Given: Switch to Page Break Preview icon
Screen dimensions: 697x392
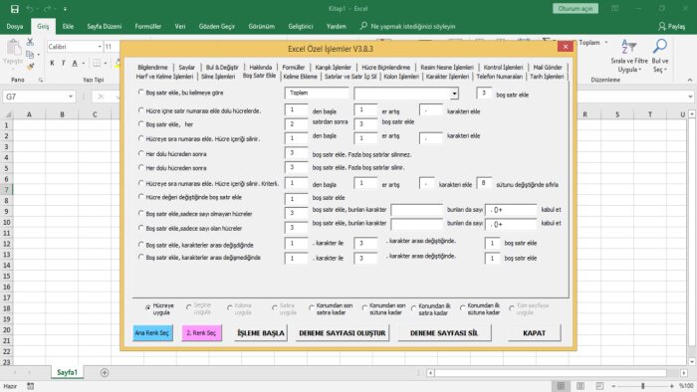Looking at the screenshot, I should coord(599,386).
